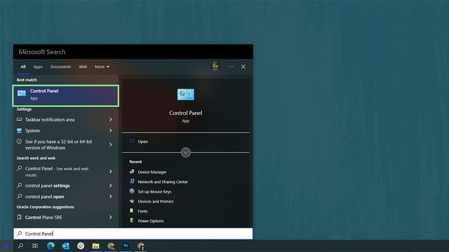Open Control Panel best match result

coord(66,95)
